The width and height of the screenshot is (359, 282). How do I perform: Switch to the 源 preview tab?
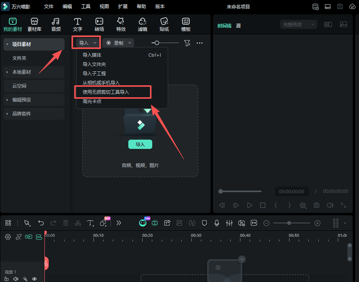tap(238, 26)
